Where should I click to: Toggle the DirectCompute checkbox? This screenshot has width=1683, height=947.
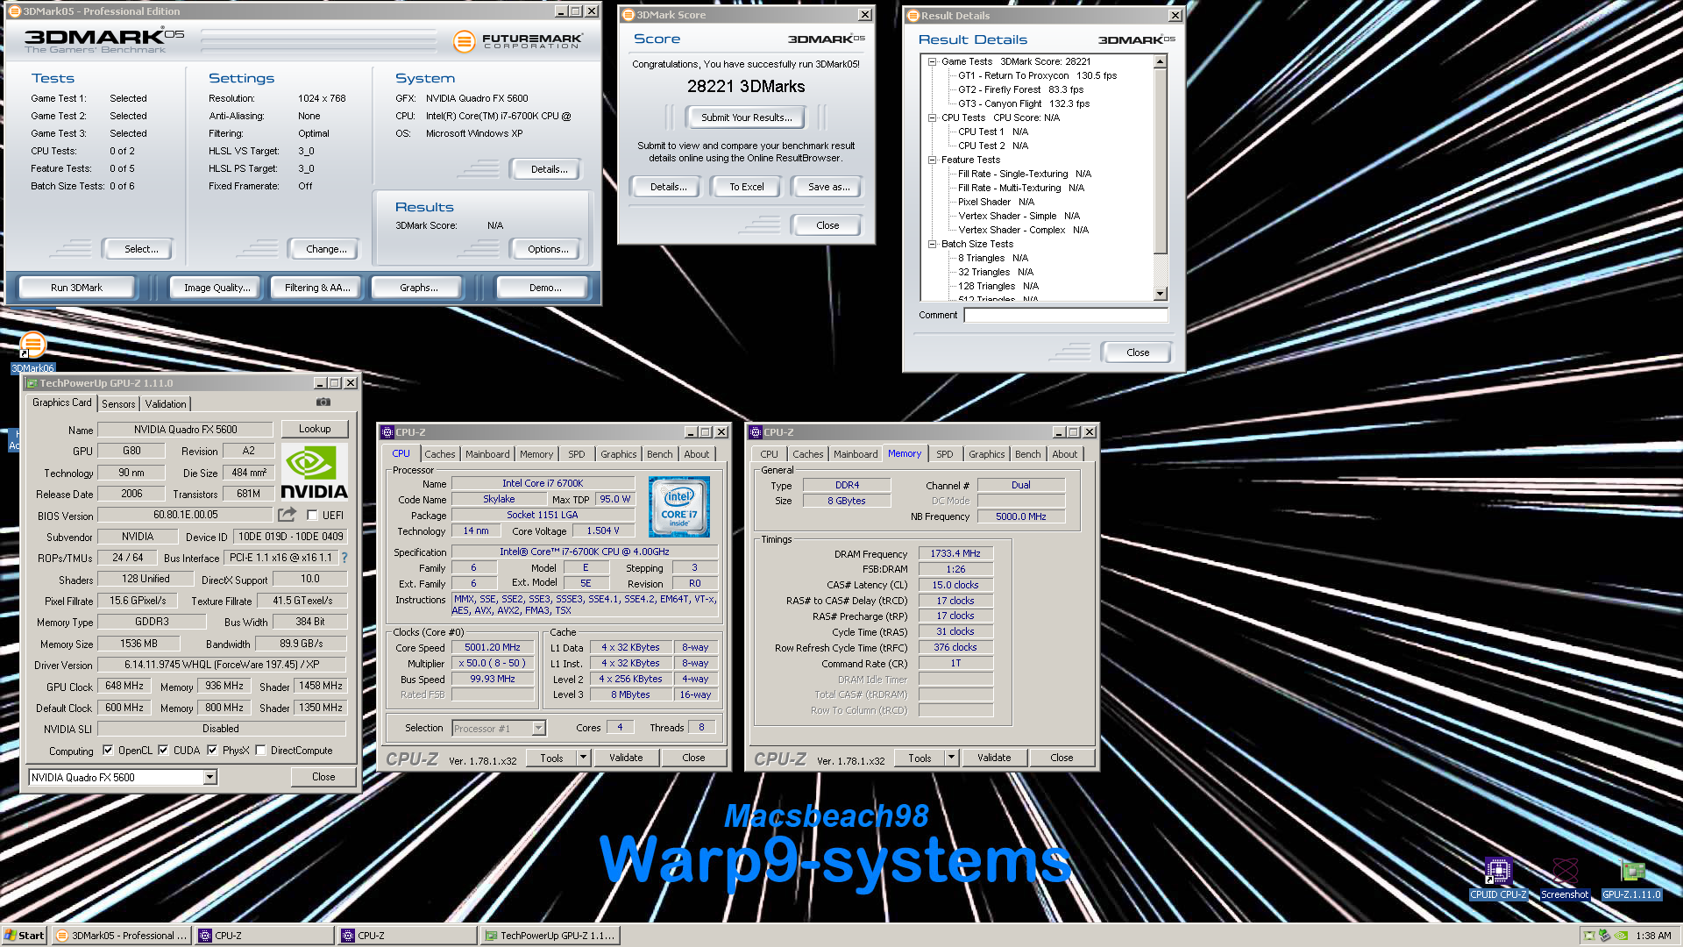click(260, 751)
